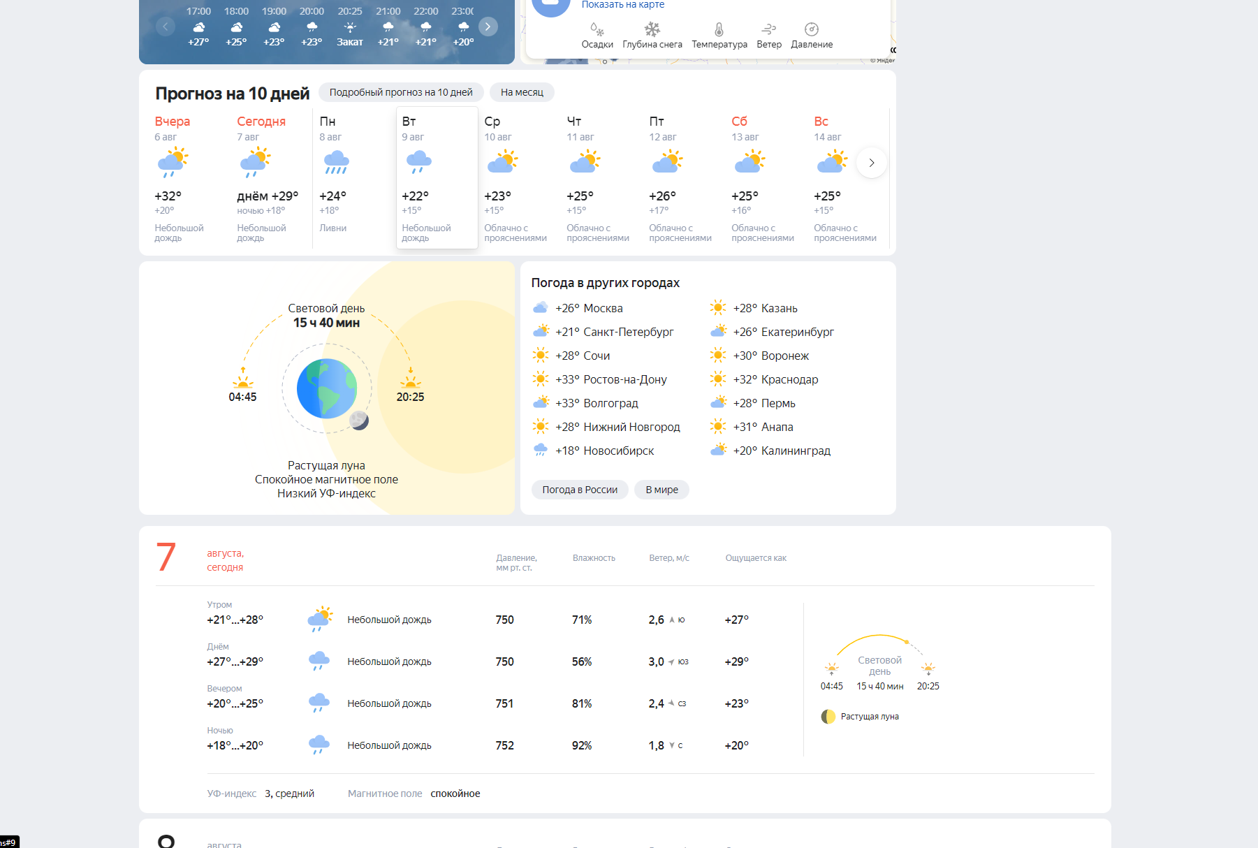The height and width of the screenshot is (848, 1258).
Task: Click the sunset icon above 20:25
Action: click(410, 380)
